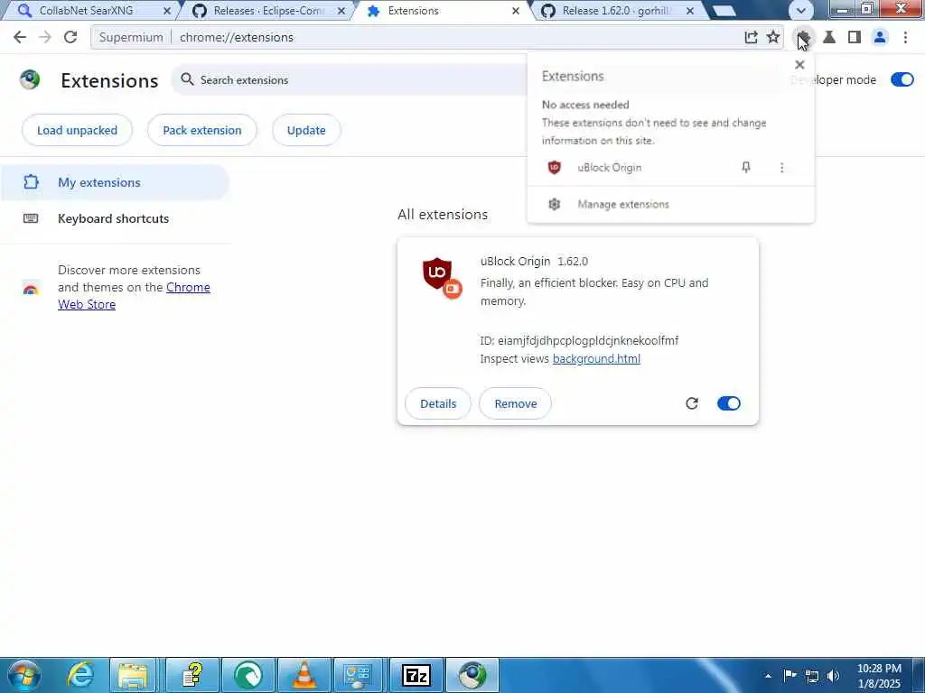Open VLC media player from taskbar
The image size is (925, 693).
[304, 675]
